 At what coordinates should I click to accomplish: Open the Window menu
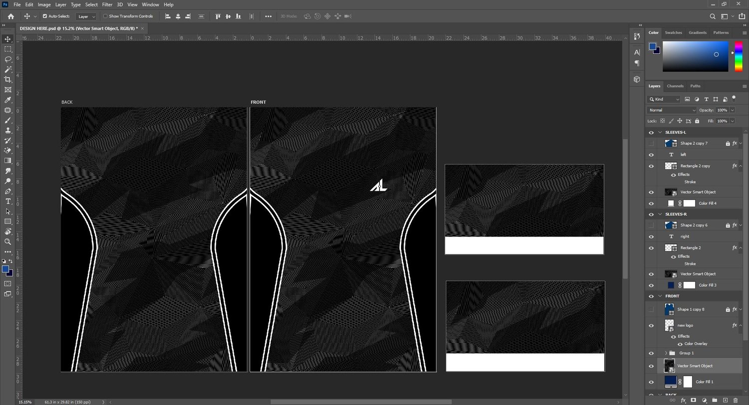150,4
